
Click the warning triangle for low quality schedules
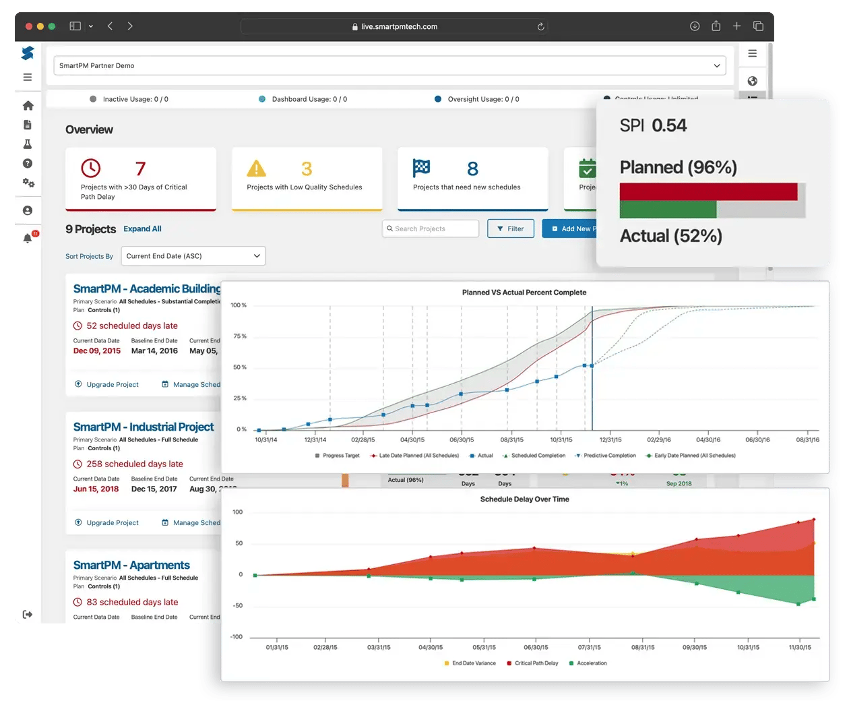tap(256, 168)
